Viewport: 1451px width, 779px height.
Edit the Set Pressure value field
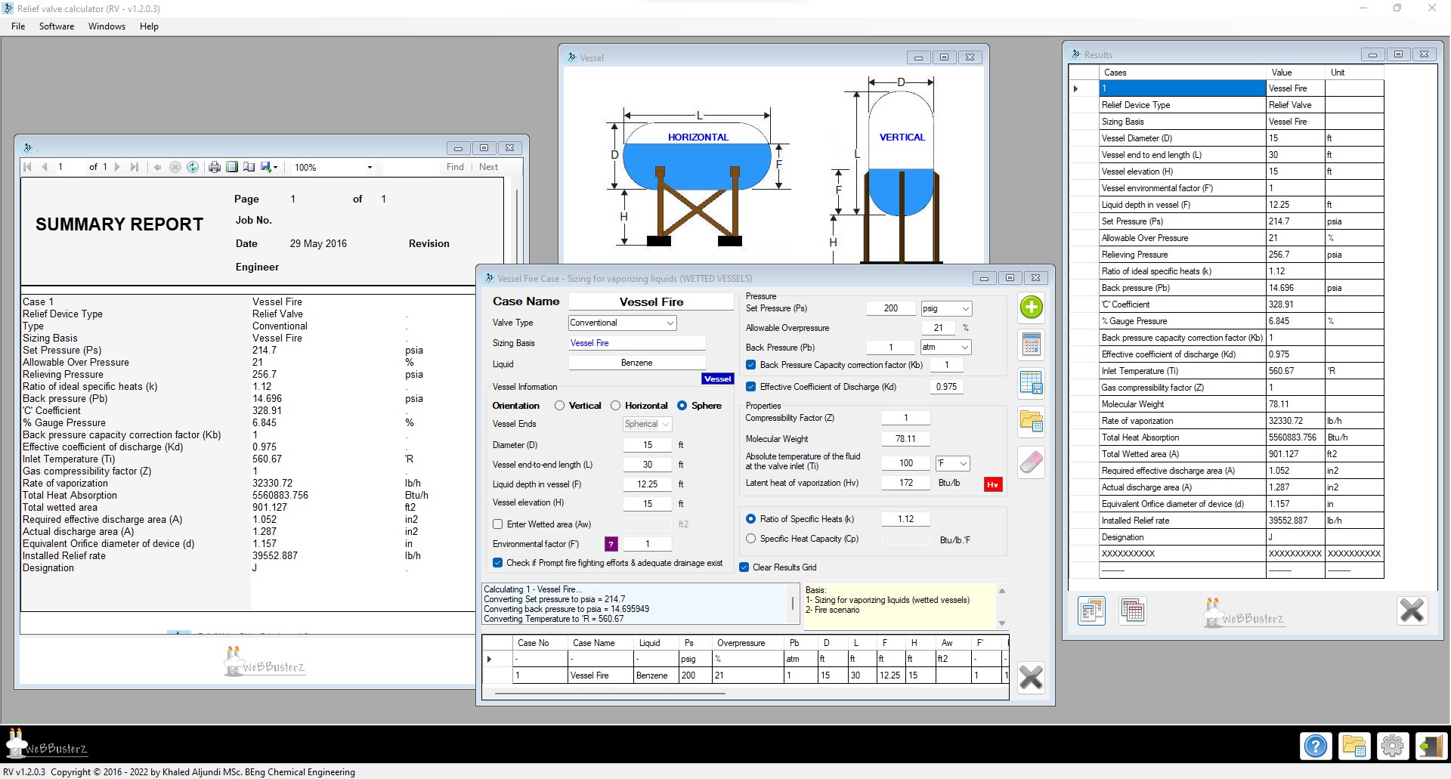coord(891,308)
